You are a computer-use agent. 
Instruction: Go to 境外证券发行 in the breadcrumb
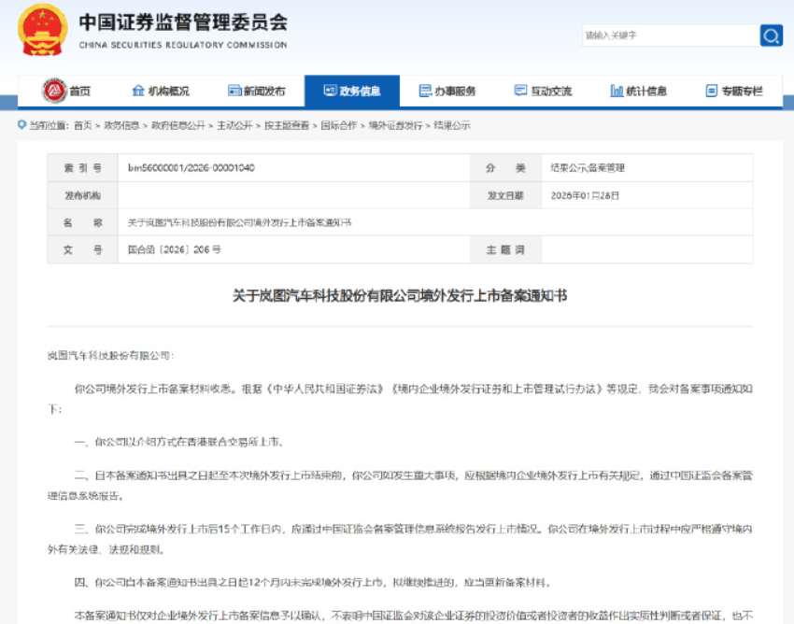point(395,125)
